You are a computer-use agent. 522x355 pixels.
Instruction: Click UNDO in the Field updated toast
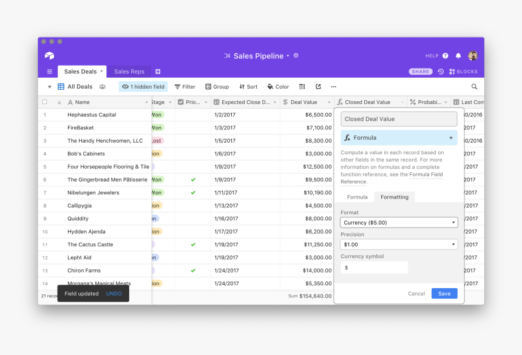click(x=114, y=294)
